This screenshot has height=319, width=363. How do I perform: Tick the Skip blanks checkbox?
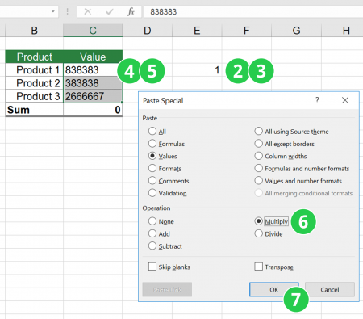(x=152, y=267)
